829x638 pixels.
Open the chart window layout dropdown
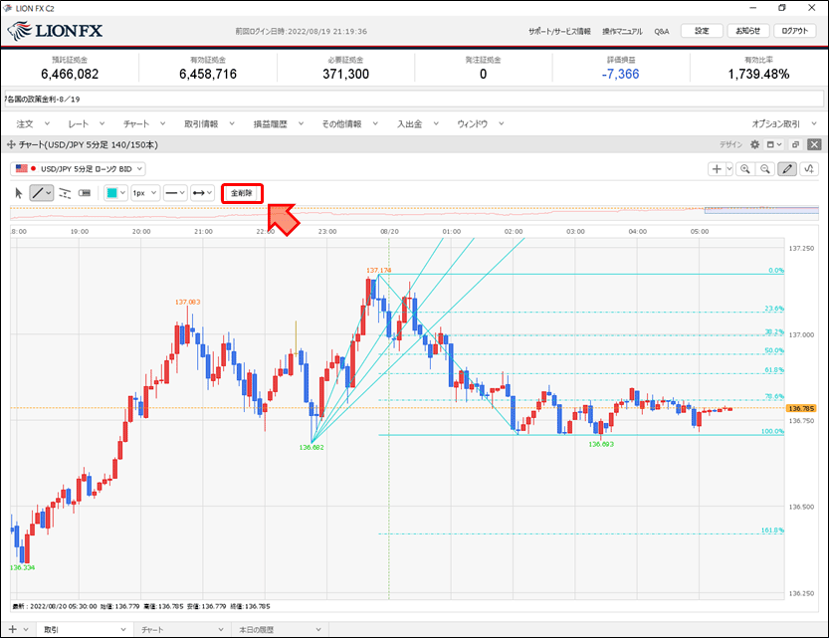click(x=774, y=145)
